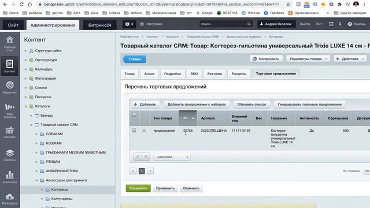
Task: Collapse Товарный каталог CRM node
Action: 31,125
